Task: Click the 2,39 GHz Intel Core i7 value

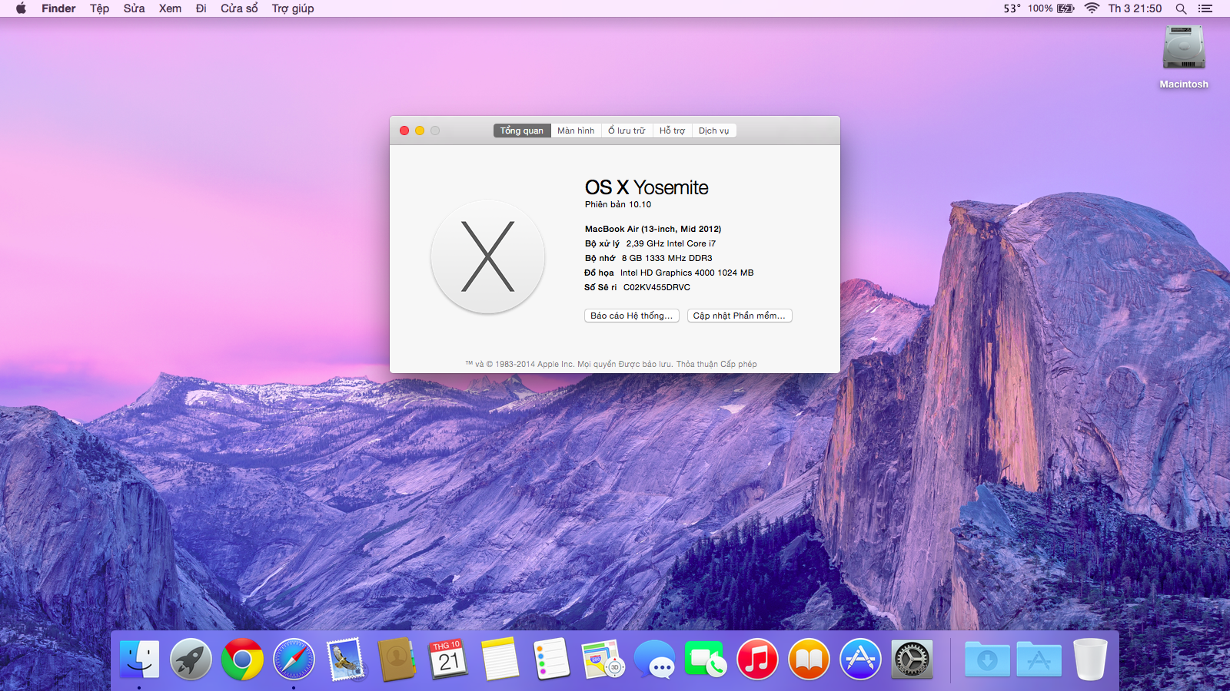Action: (670, 243)
